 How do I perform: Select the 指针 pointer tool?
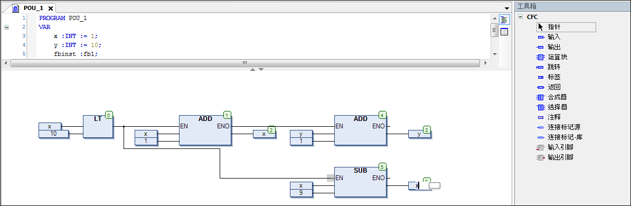coord(566,27)
